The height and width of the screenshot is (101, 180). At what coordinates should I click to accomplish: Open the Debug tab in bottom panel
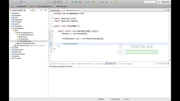[x=129, y=64]
